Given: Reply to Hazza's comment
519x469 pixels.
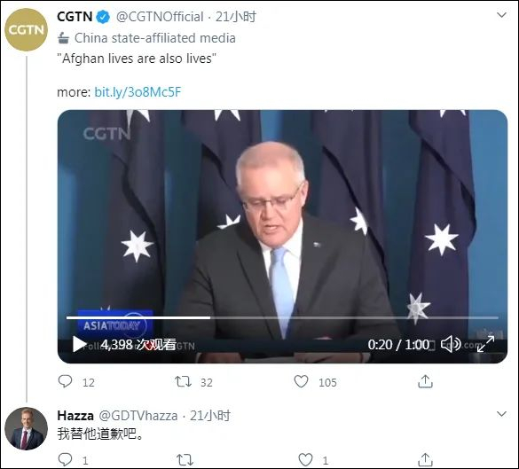Looking at the screenshot, I should 65,459.
